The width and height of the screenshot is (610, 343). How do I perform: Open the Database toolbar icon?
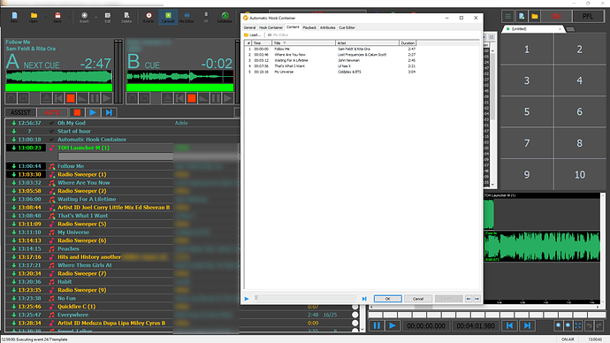[x=225, y=17]
